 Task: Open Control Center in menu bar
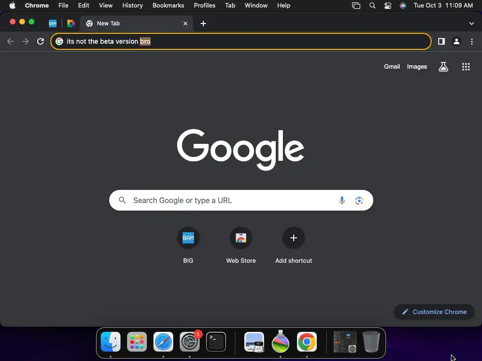coord(388,6)
